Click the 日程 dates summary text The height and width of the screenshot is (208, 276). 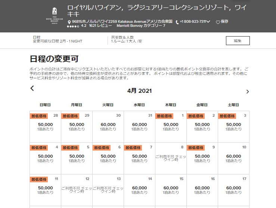click(x=58, y=40)
